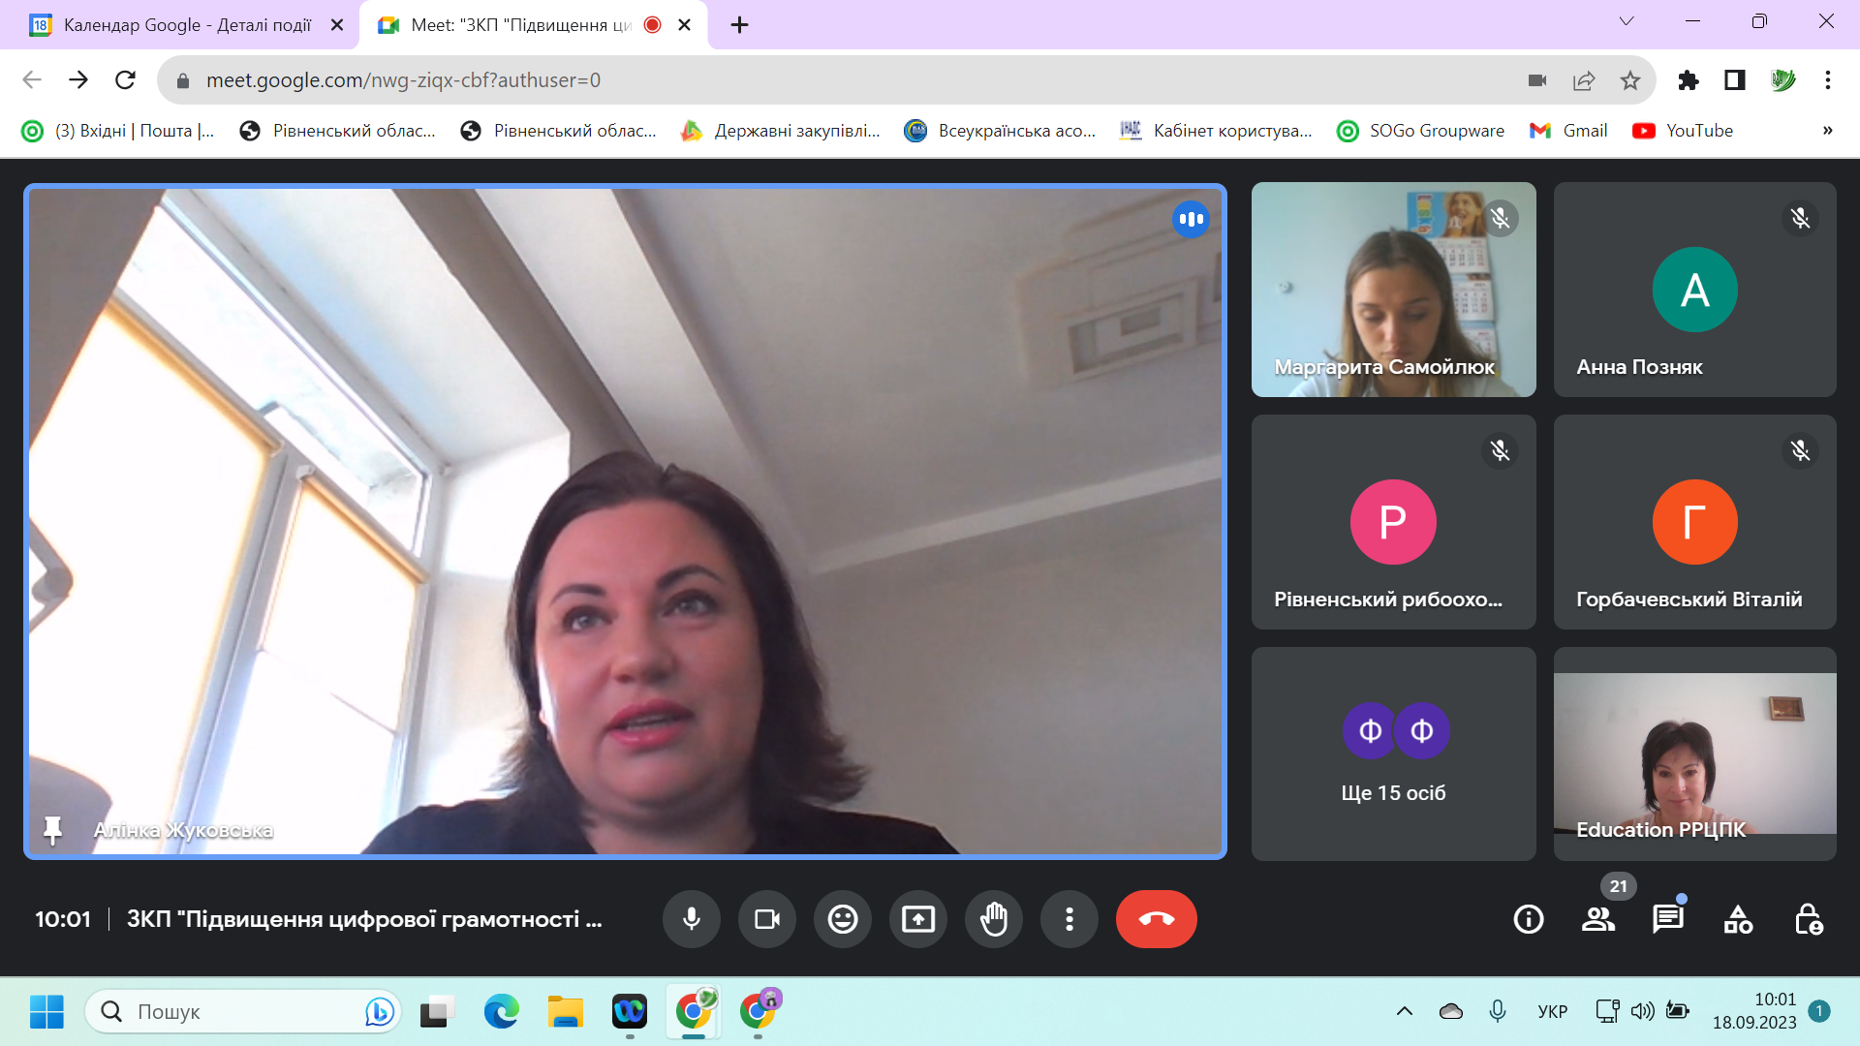This screenshot has height=1046, width=1860.
Task: Open the host controls lock icon
Action: [1808, 919]
